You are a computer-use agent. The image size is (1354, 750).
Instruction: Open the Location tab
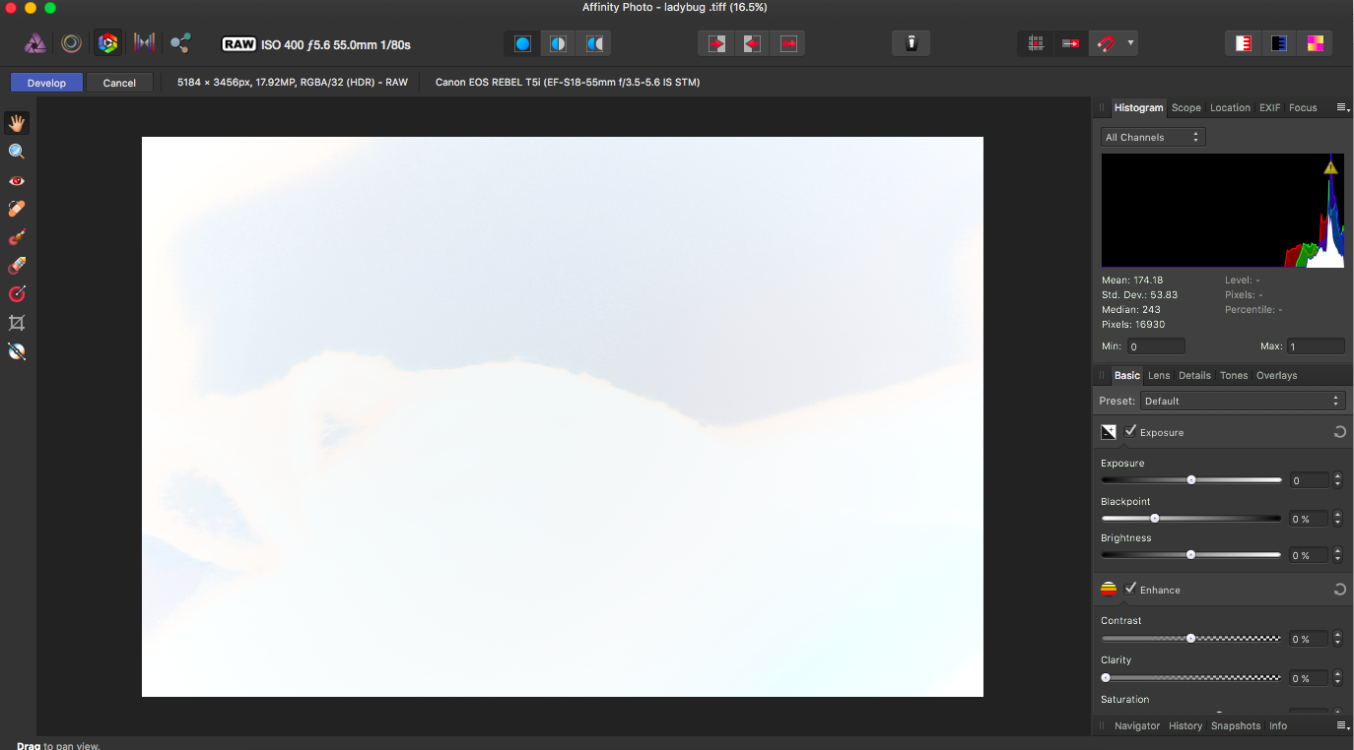(x=1230, y=107)
